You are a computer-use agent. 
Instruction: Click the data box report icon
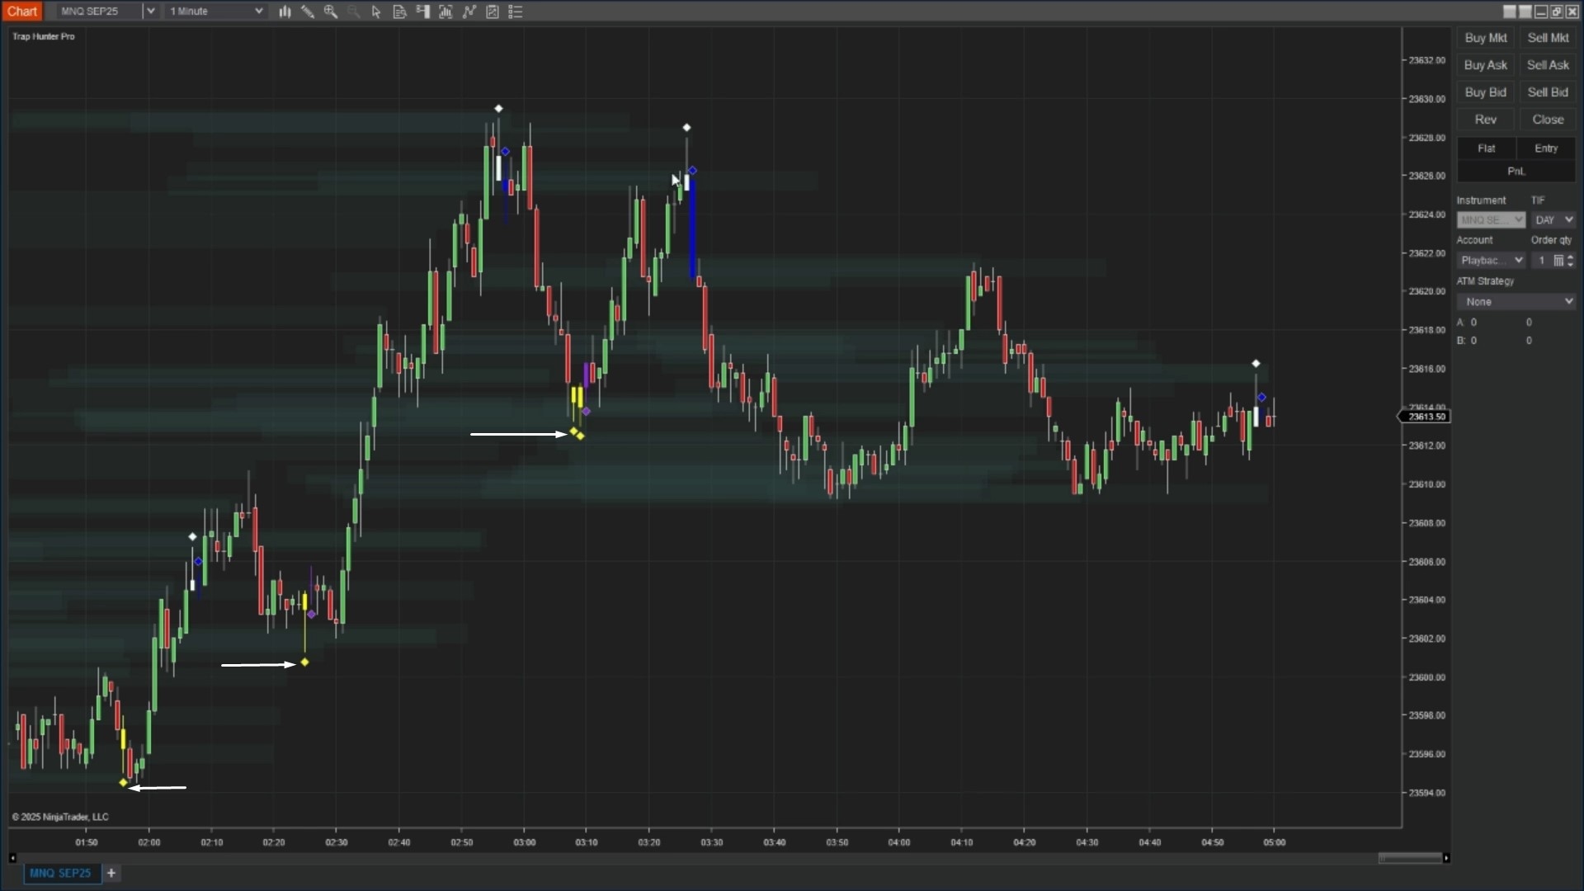pos(399,12)
